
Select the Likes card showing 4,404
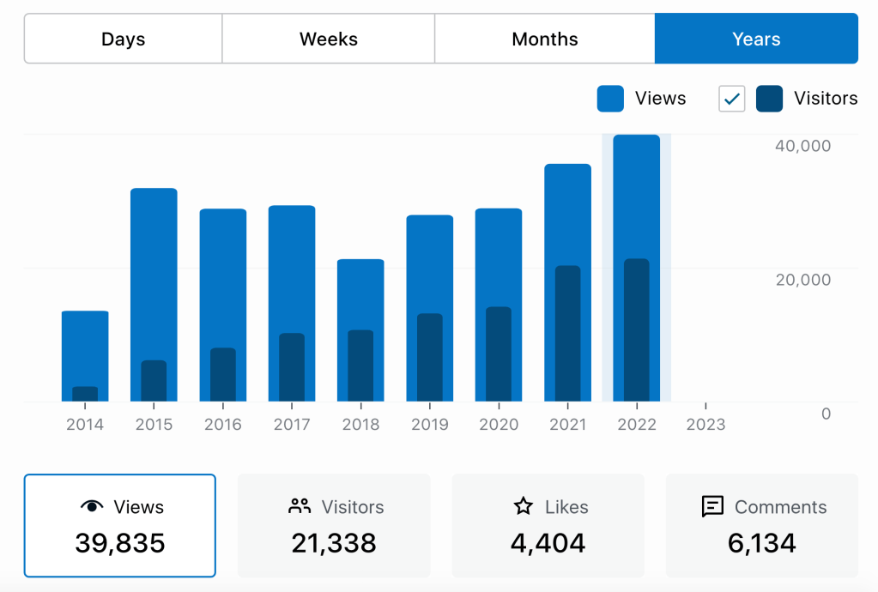pos(548,525)
